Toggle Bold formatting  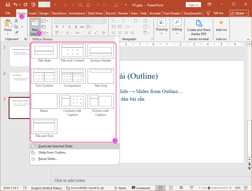coord(57,26)
